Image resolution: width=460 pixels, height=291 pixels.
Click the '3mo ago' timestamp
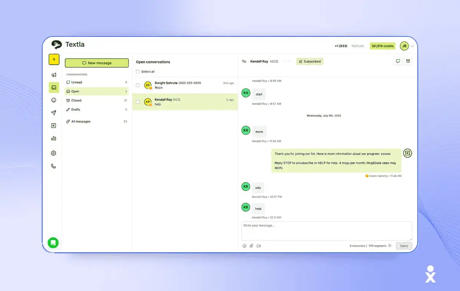[x=228, y=83]
